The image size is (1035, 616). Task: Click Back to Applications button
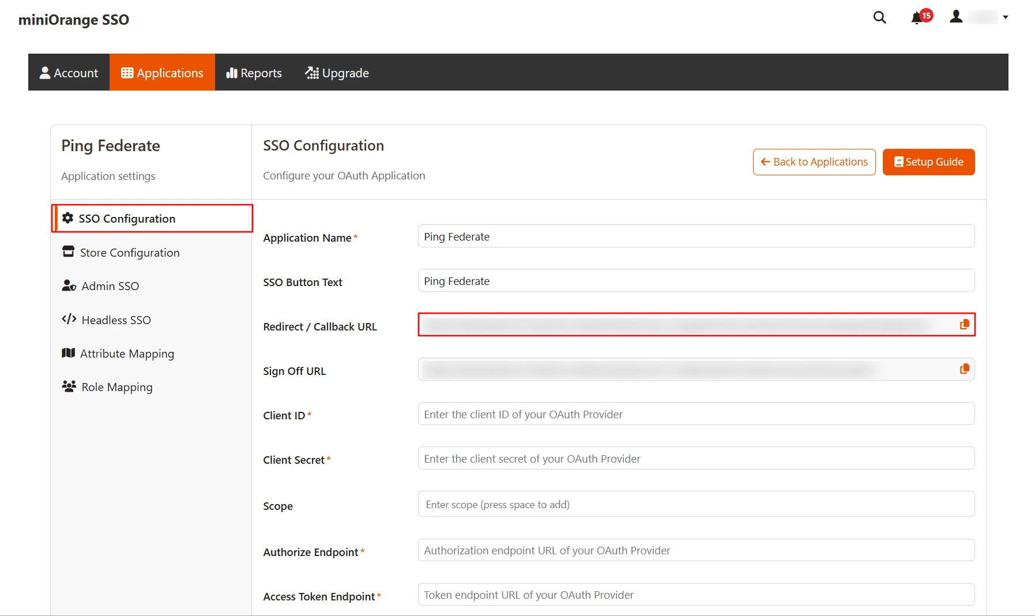814,162
